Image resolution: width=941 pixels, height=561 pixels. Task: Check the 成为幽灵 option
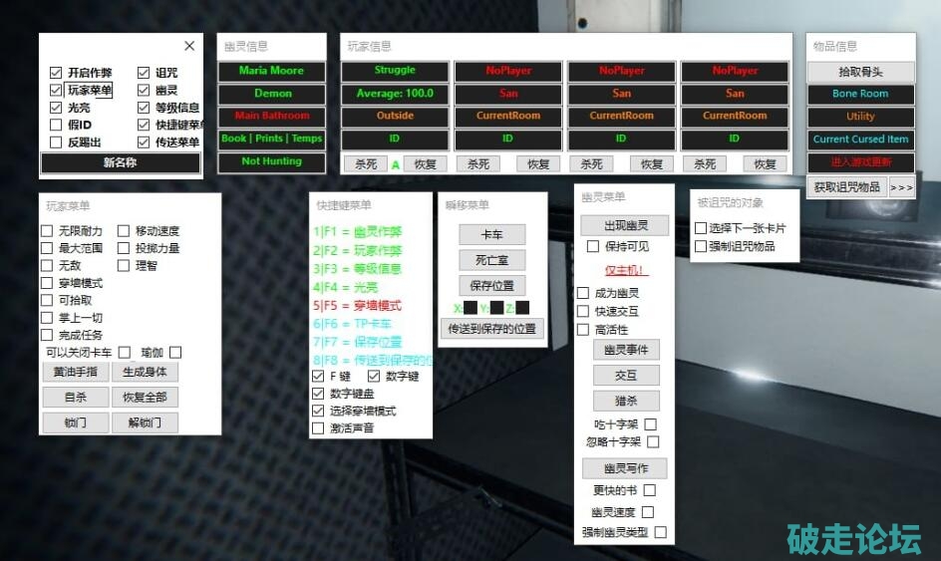point(583,293)
